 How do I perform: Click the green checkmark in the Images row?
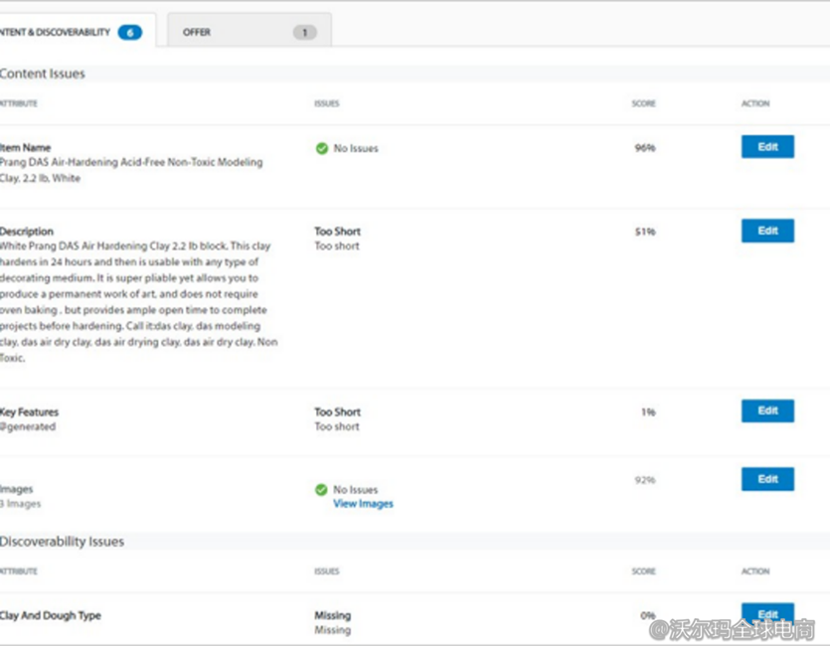pos(321,490)
